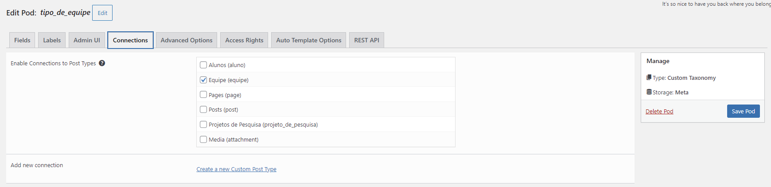Toggle the Media (attachment) checkbox
771x187 pixels.
tap(203, 139)
